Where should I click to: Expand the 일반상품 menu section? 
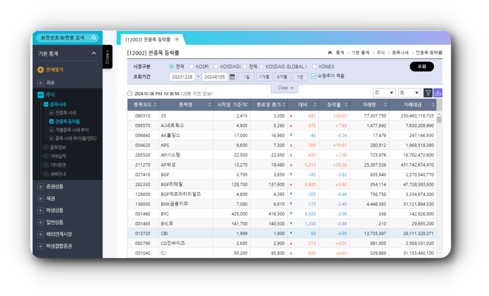pos(41,222)
